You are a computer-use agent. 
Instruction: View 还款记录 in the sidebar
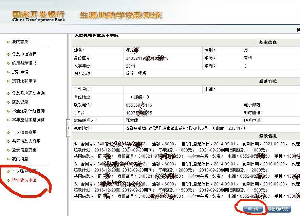pos(20,102)
